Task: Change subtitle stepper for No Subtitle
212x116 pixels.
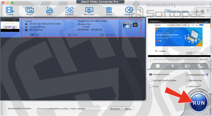Action: [x=72, y=30]
